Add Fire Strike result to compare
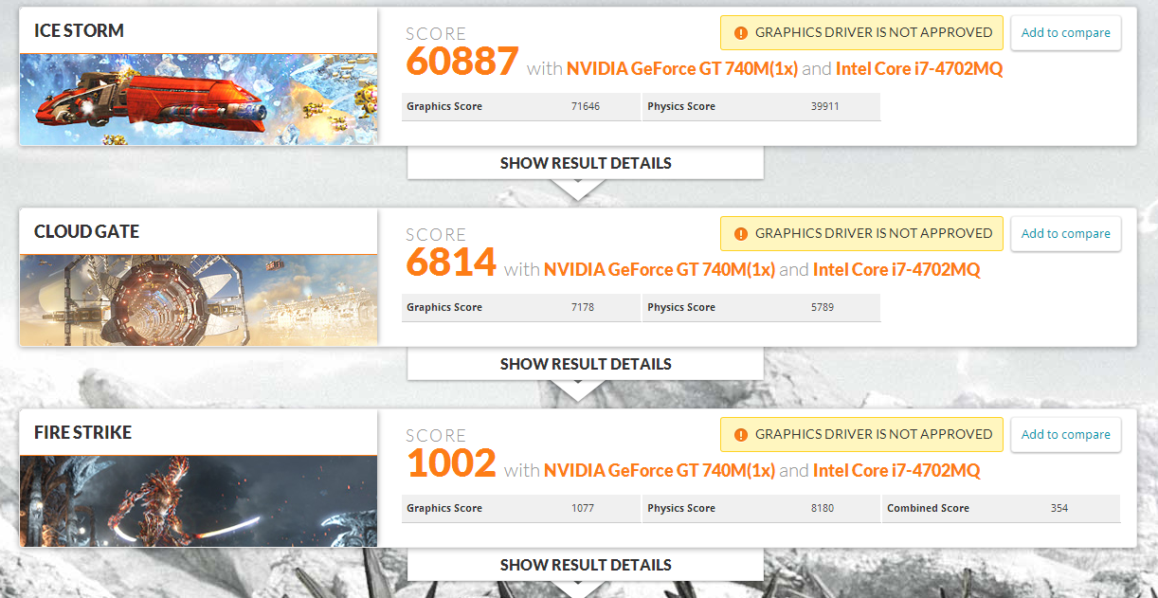This screenshot has height=598, width=1158. (x=1066, y=434)
